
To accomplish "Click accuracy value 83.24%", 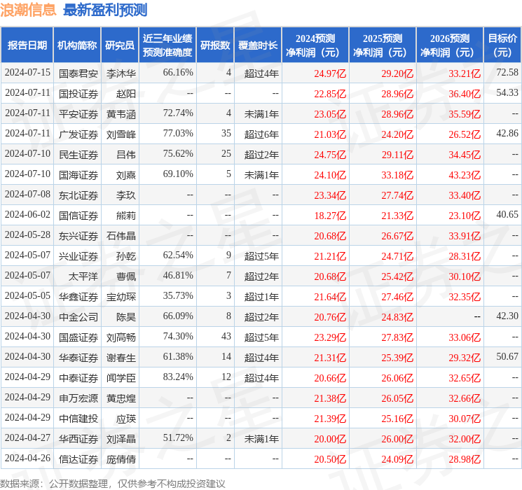I will (x=178, y=377).
